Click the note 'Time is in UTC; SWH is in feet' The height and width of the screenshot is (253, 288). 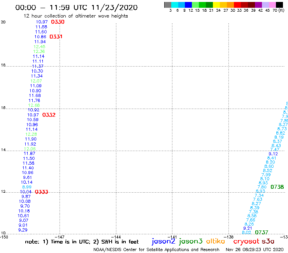click(82, 242)
